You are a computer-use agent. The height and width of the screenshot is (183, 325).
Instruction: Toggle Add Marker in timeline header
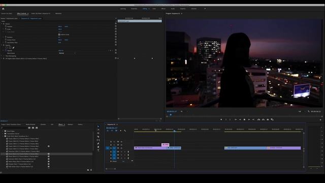(121, 131)
